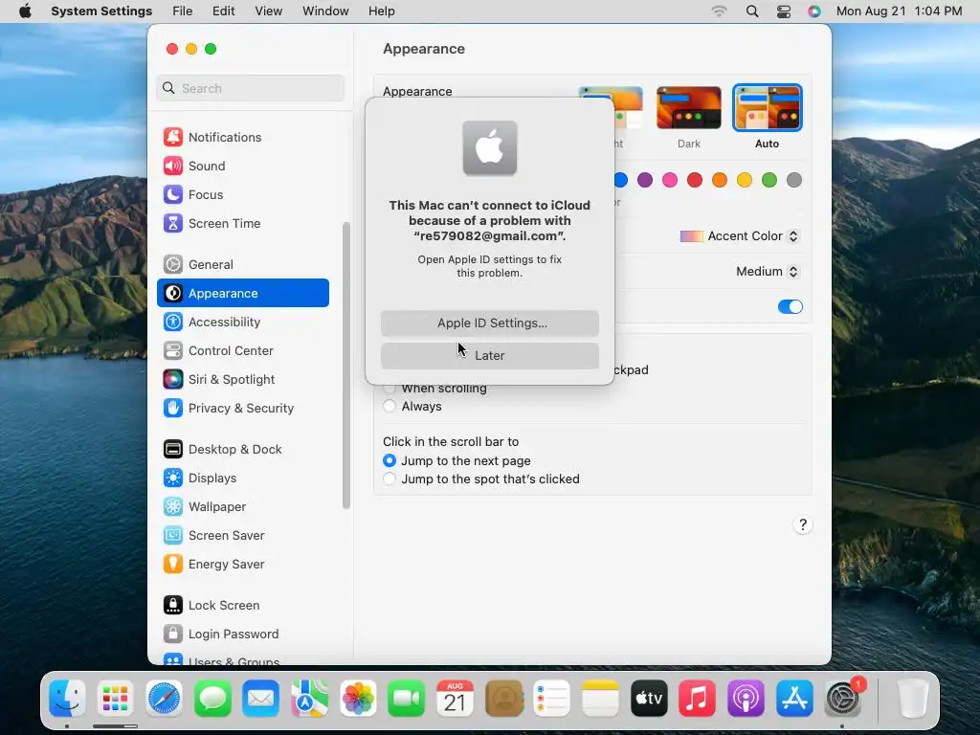Open the Window menu

click(x=325, y=11)
